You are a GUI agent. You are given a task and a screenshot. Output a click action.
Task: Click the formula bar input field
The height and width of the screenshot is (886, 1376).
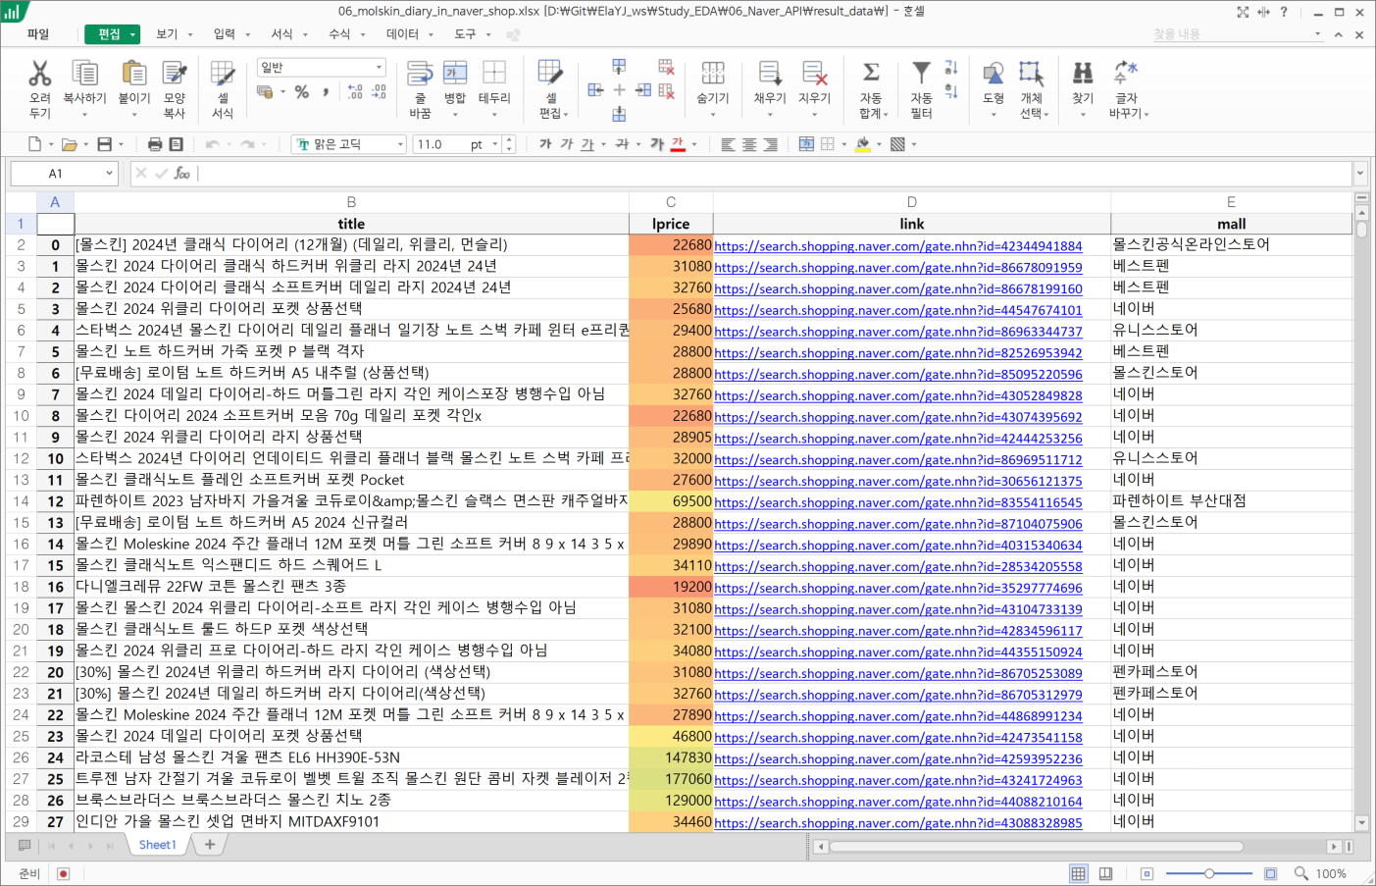point(775,174)
